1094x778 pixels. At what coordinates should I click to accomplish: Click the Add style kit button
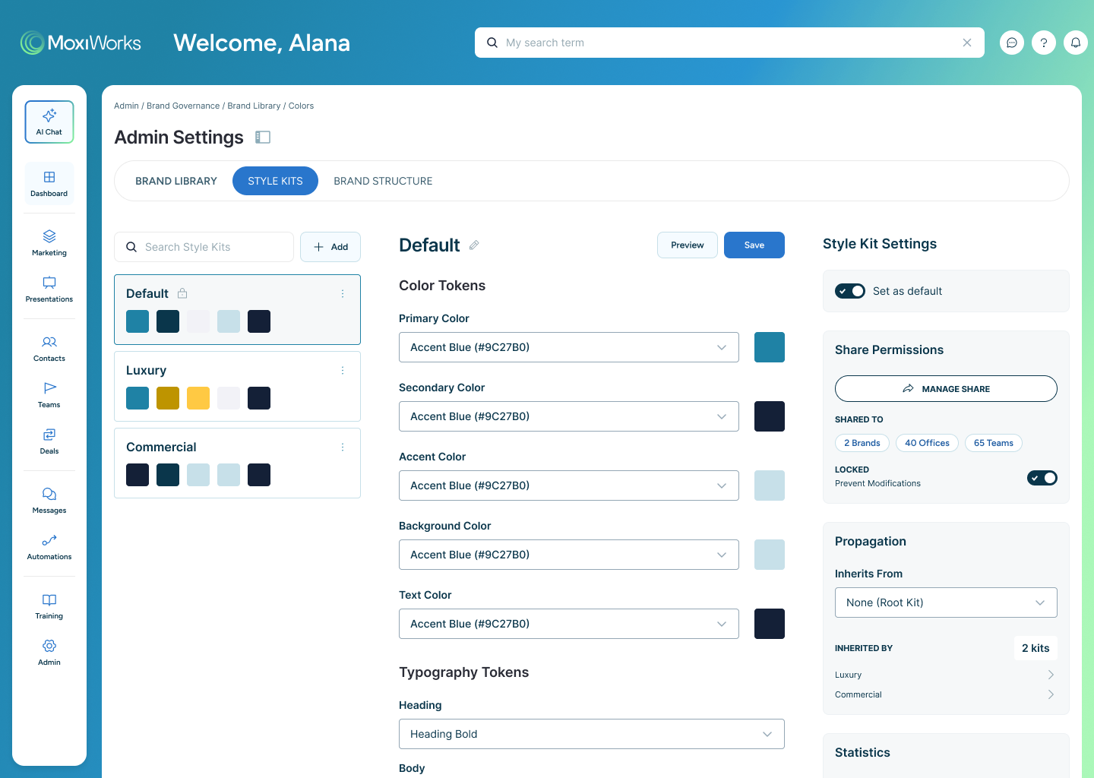coord(330,247)
